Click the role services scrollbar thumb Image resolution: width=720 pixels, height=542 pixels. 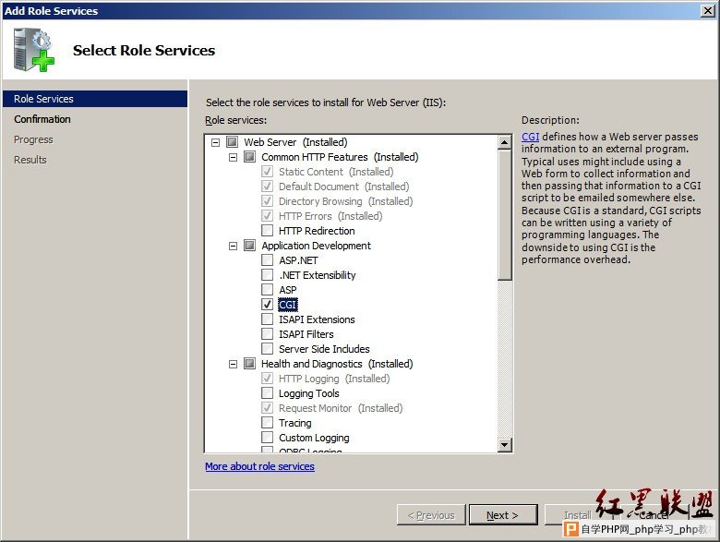point(505,214)
